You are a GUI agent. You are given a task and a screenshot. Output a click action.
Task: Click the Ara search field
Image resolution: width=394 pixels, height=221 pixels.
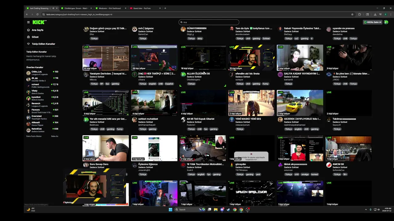coord(209,22)
